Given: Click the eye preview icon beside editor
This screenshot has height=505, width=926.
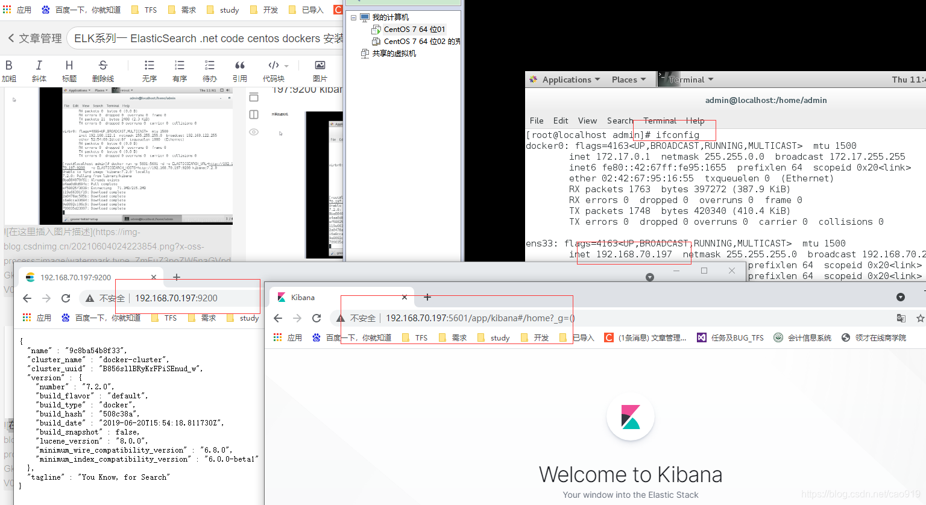Looking at the screenshot, I should (x=254, y=132).
